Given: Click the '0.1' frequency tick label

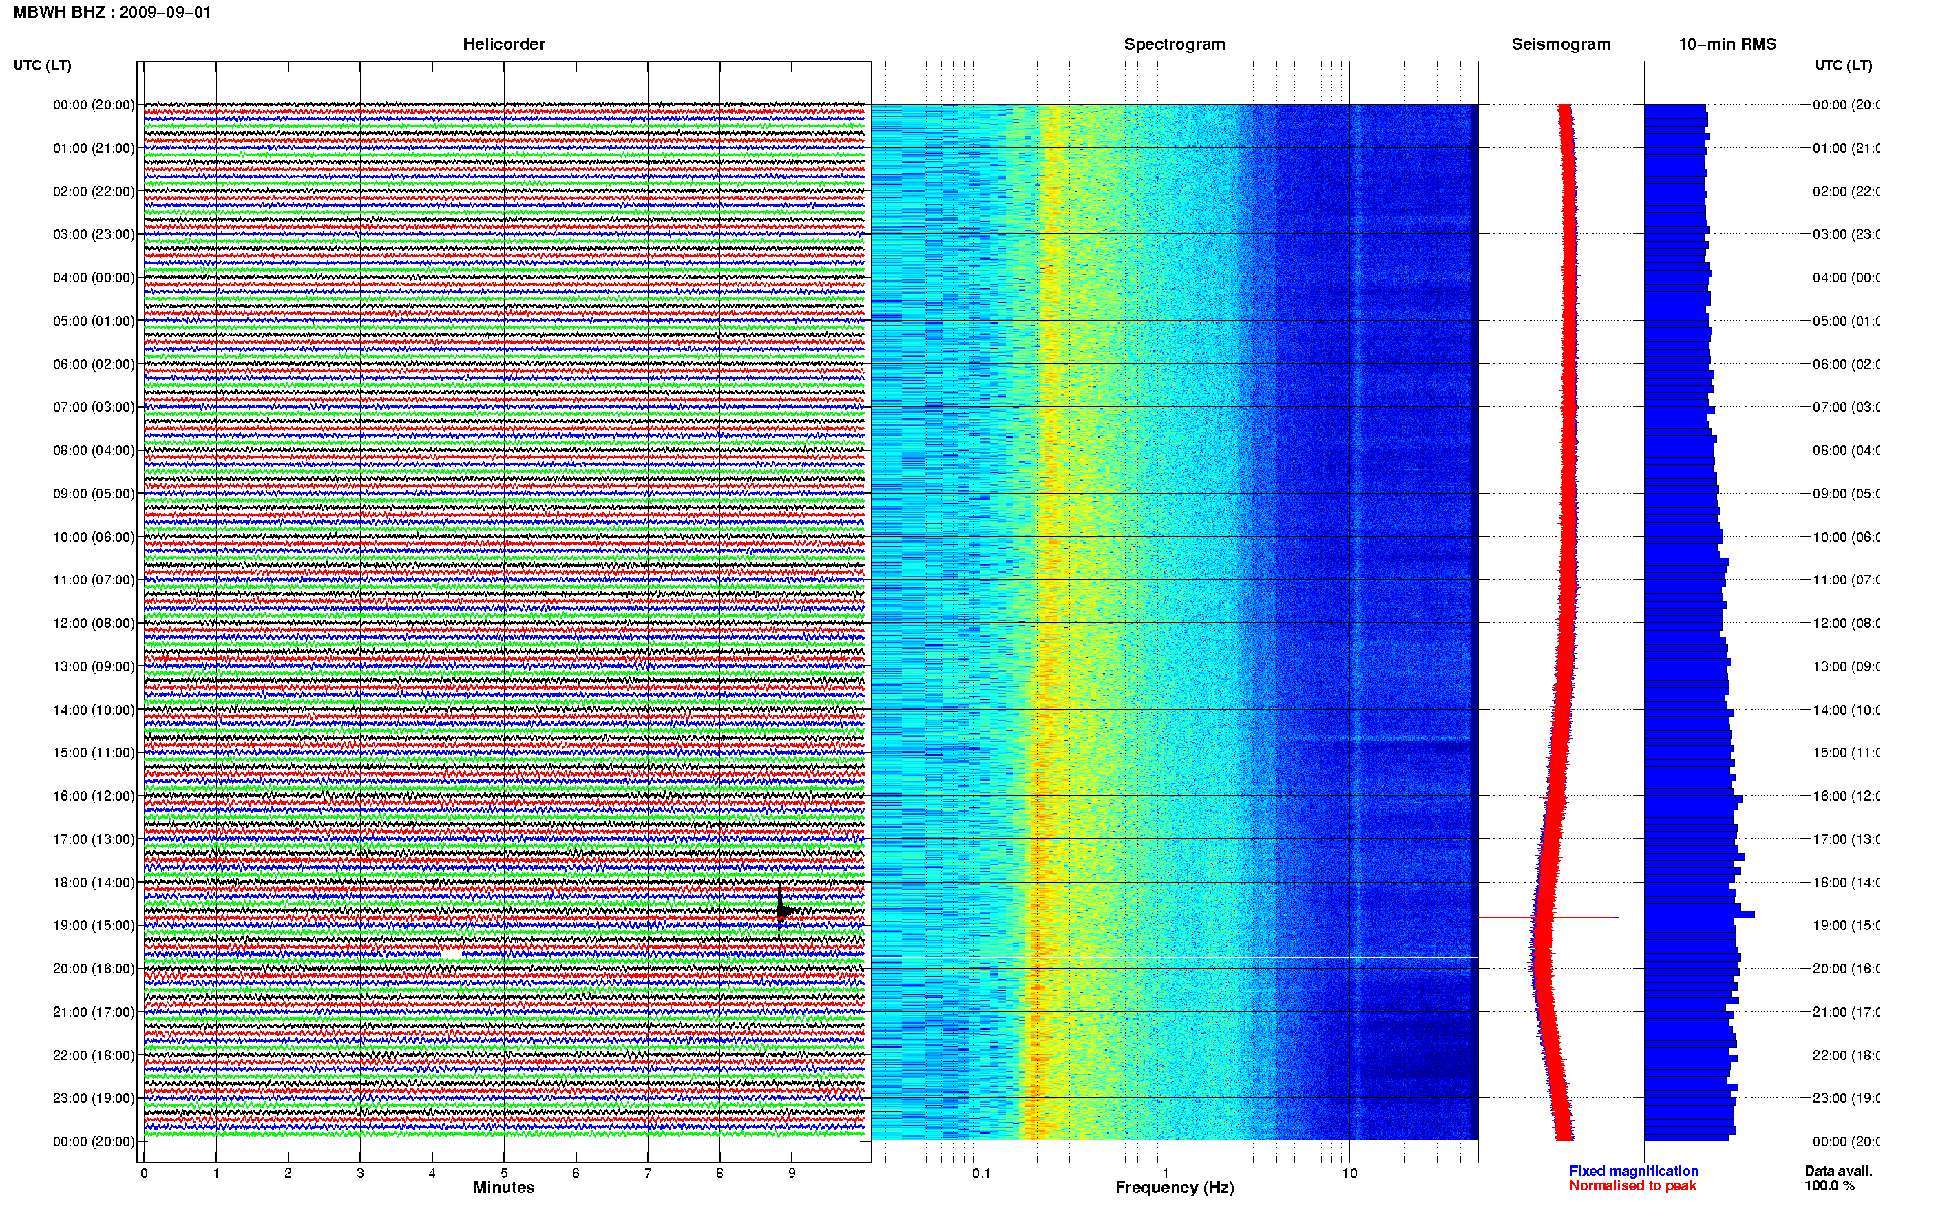Looking at the screenshot, I should click(x=981, y=1173).
